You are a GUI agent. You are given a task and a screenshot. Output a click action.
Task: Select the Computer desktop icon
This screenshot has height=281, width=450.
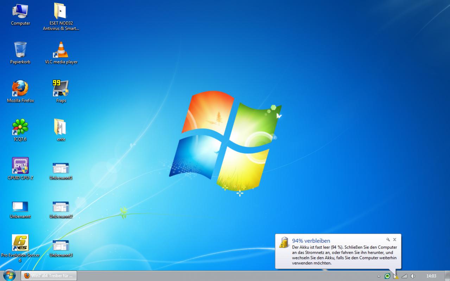click(x=20, y=14)
